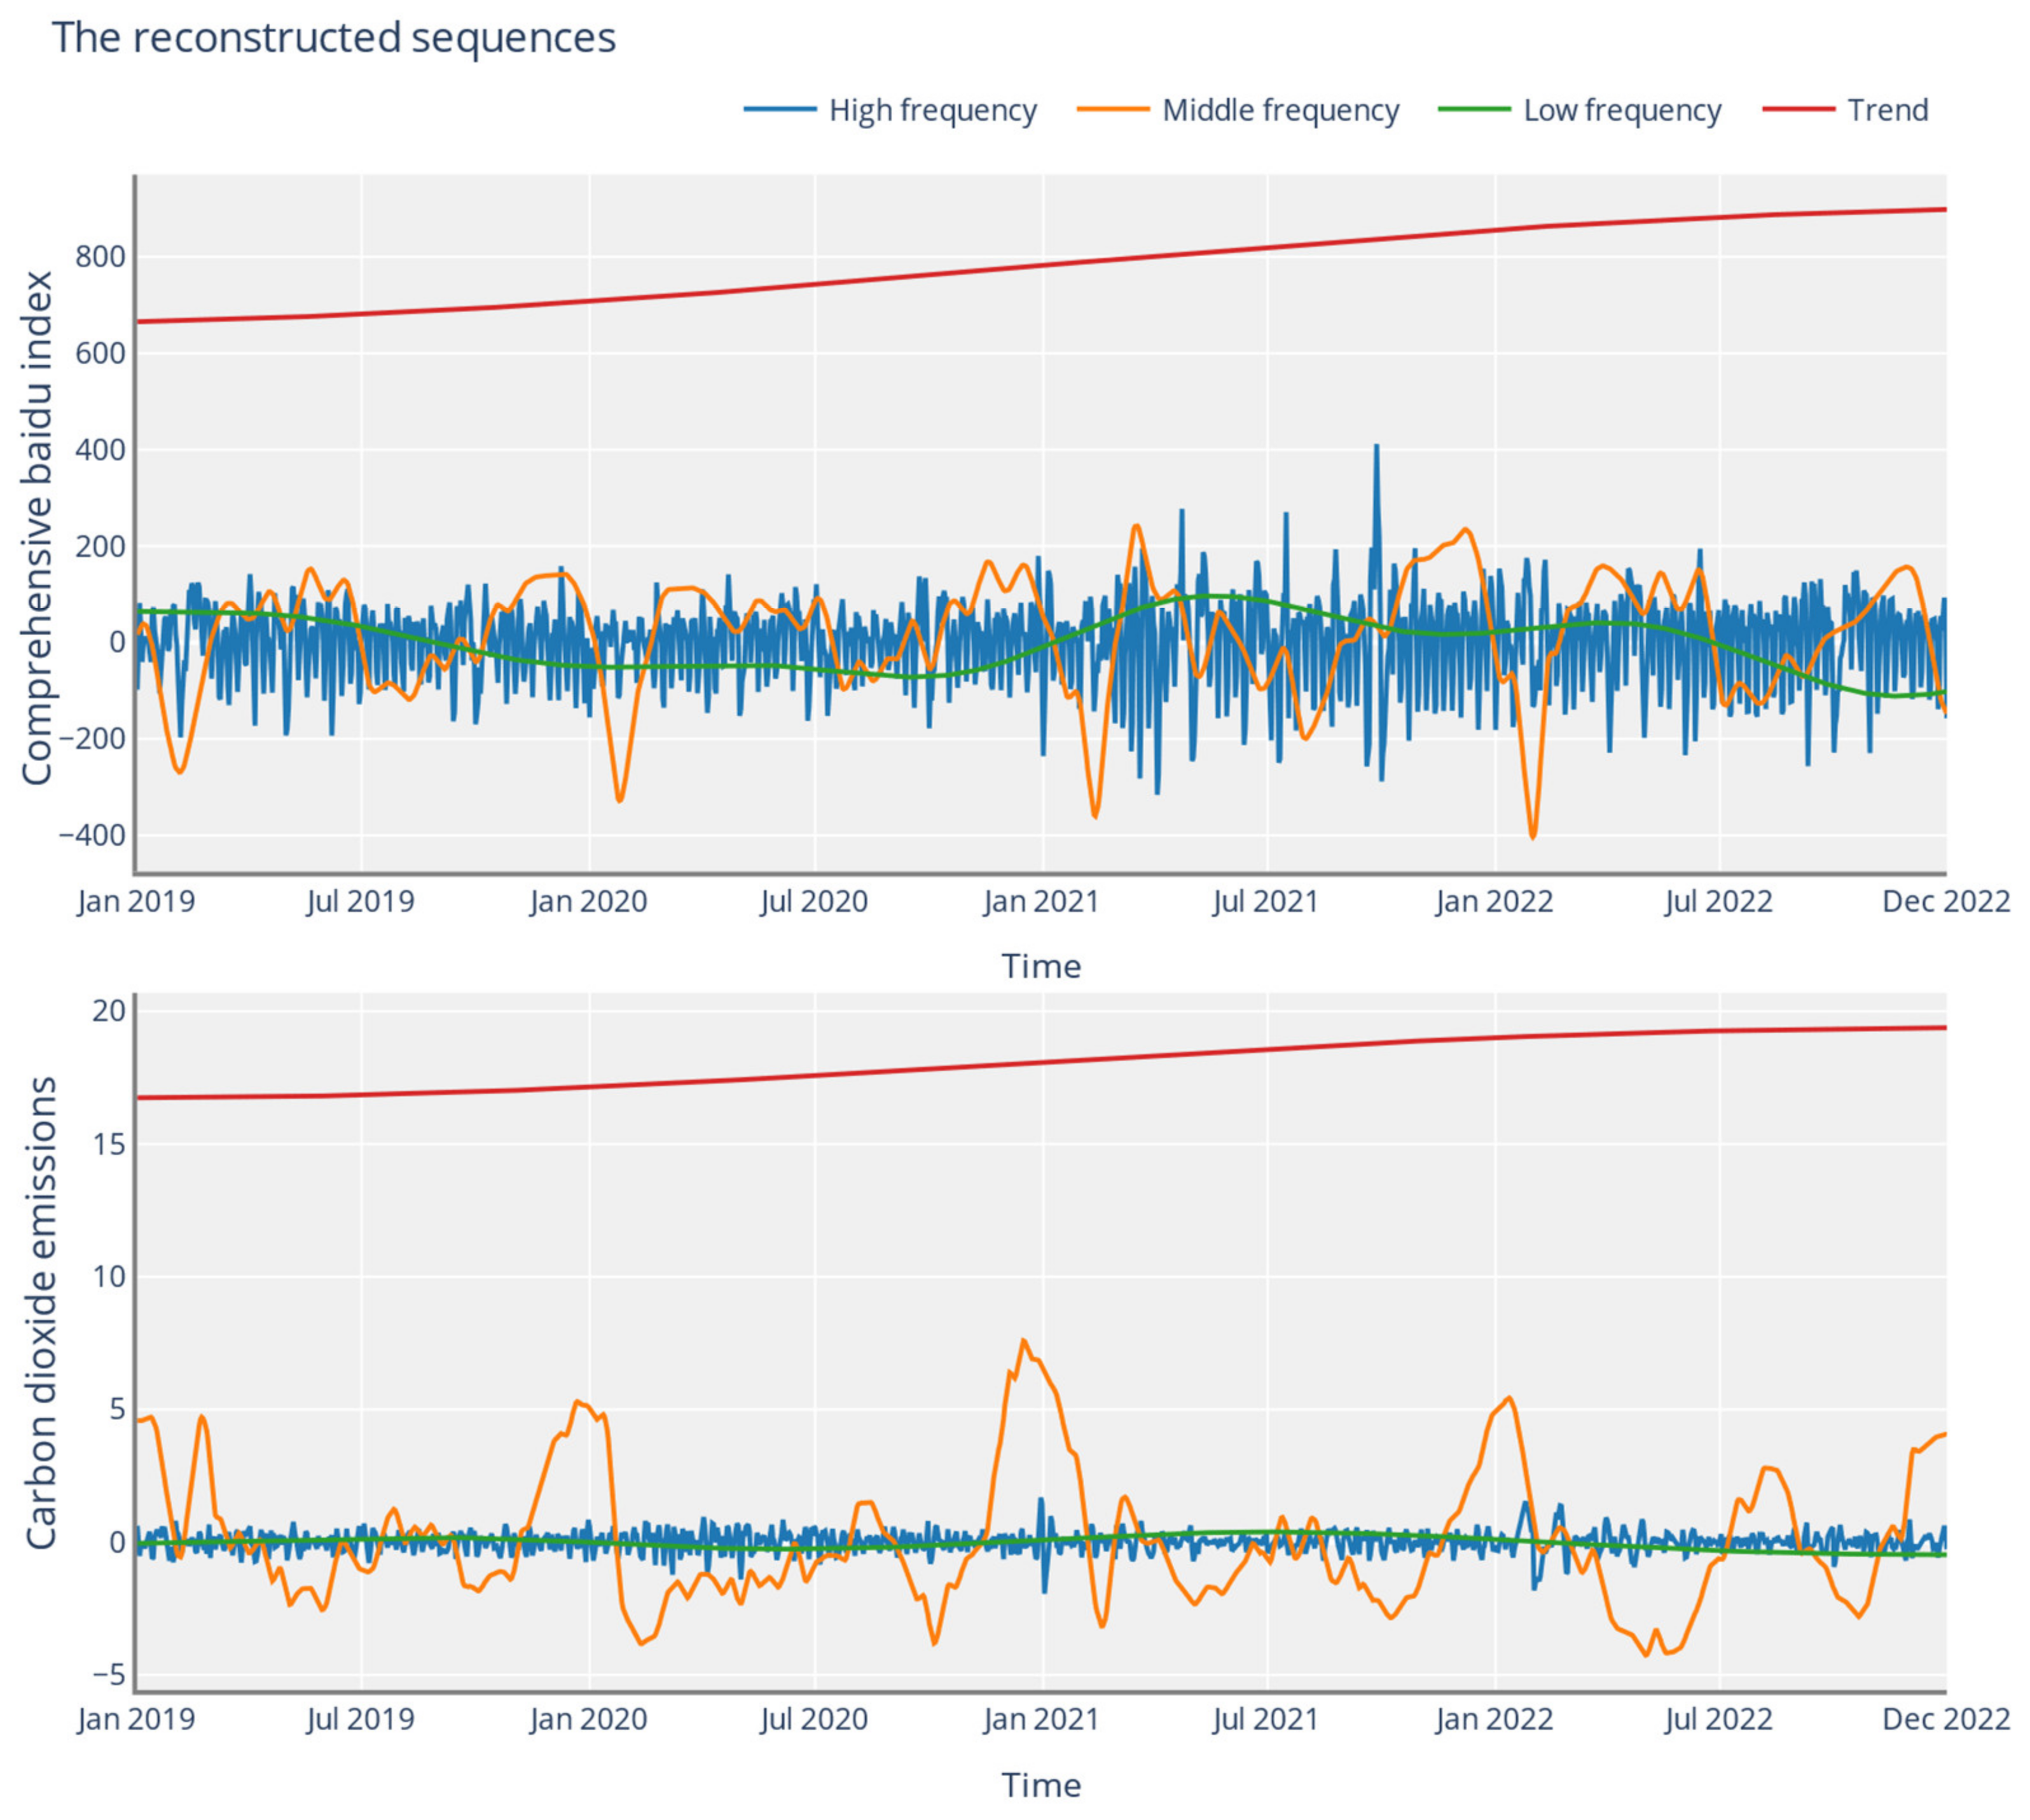Click 'Carbon dioxide emissions' y-axis title
The width and height of the screenshot is (2030, 1820).
(40, 1313)
